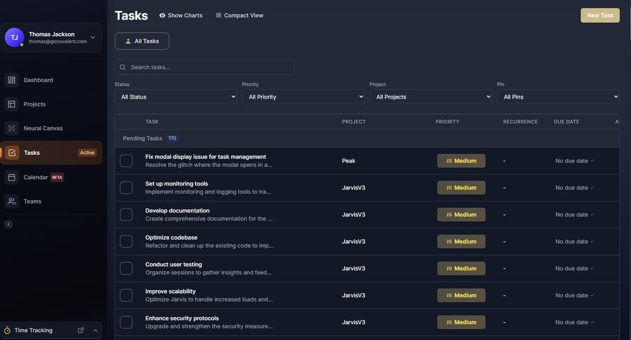Image resolution: width=631 pixels, height=340 pixels.
Task: Click the Projects icon in sidebar
Action: point(12,104)
